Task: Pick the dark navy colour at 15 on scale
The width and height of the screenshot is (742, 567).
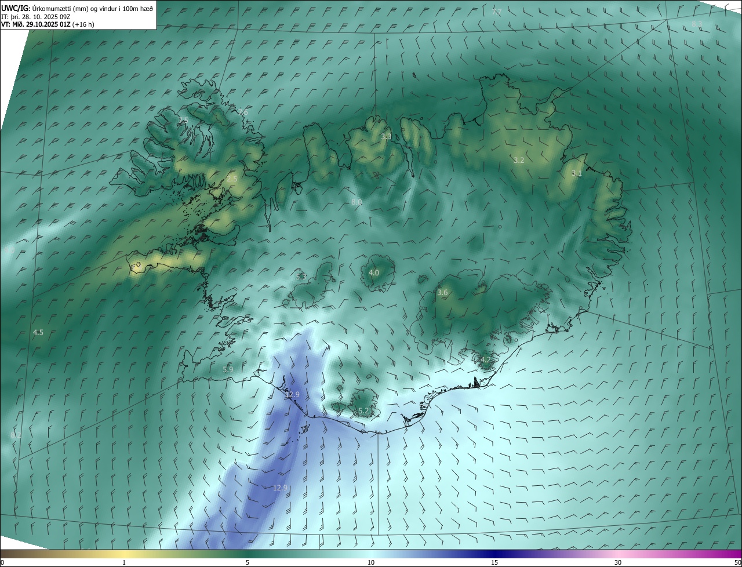Action: coord(494,554)
